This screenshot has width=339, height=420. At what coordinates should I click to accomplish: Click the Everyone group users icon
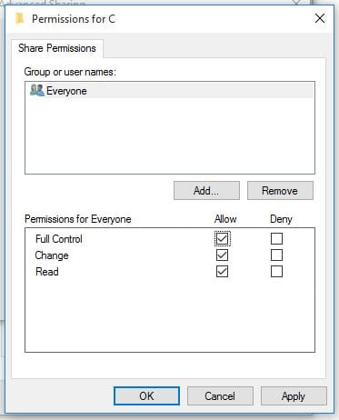[x=37, y=90]
